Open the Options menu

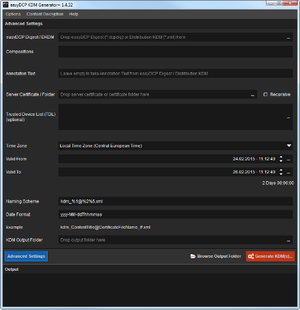point(13,14)
